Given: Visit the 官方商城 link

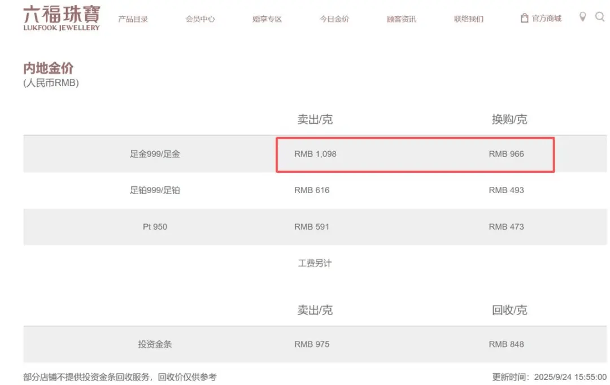Looking at the screenshot, I should pyautogui.click(x=546, y=19).
